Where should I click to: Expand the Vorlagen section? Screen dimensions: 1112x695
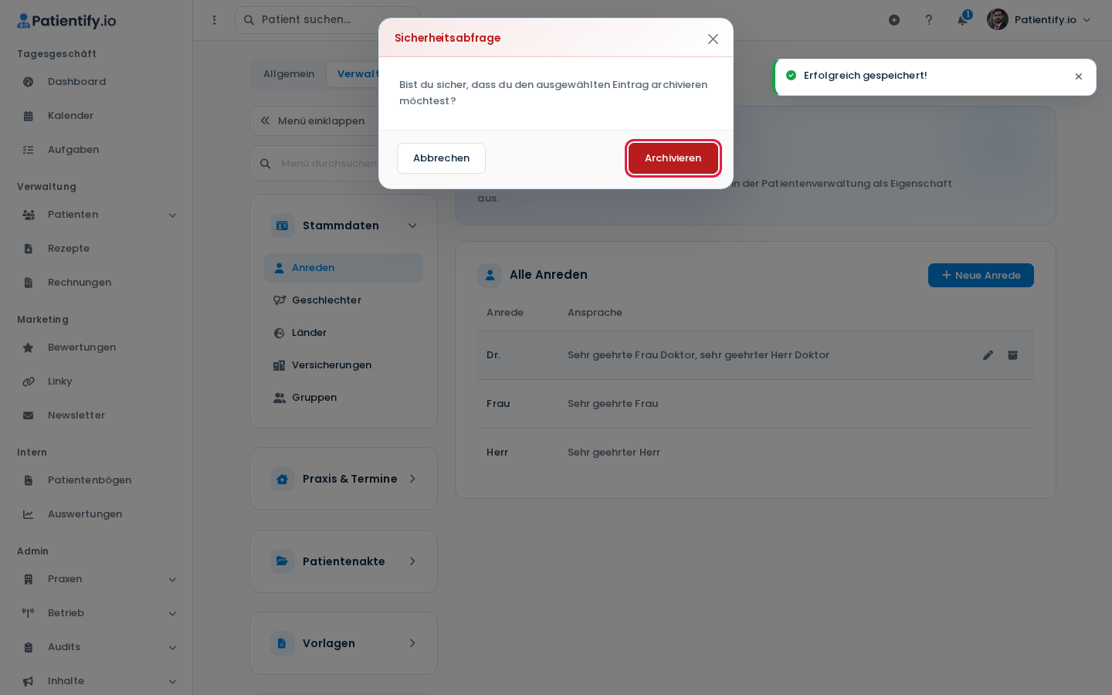click(344, 643)
